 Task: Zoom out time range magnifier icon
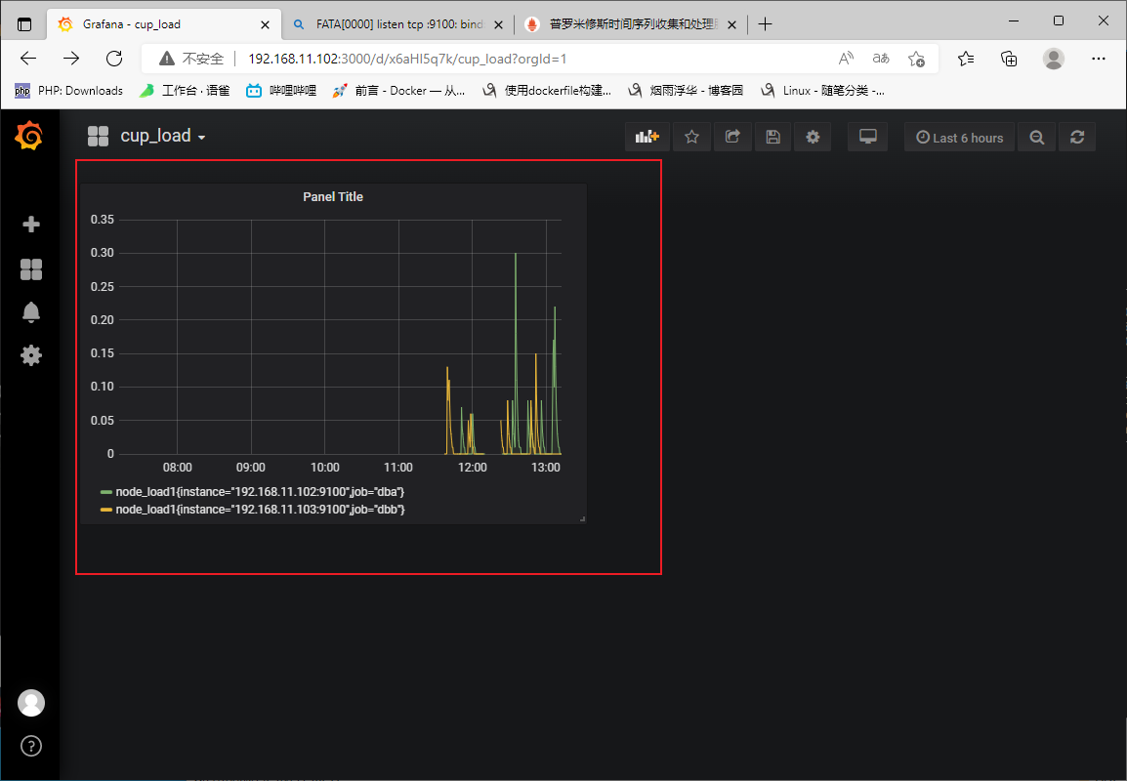pos(1036,138)
